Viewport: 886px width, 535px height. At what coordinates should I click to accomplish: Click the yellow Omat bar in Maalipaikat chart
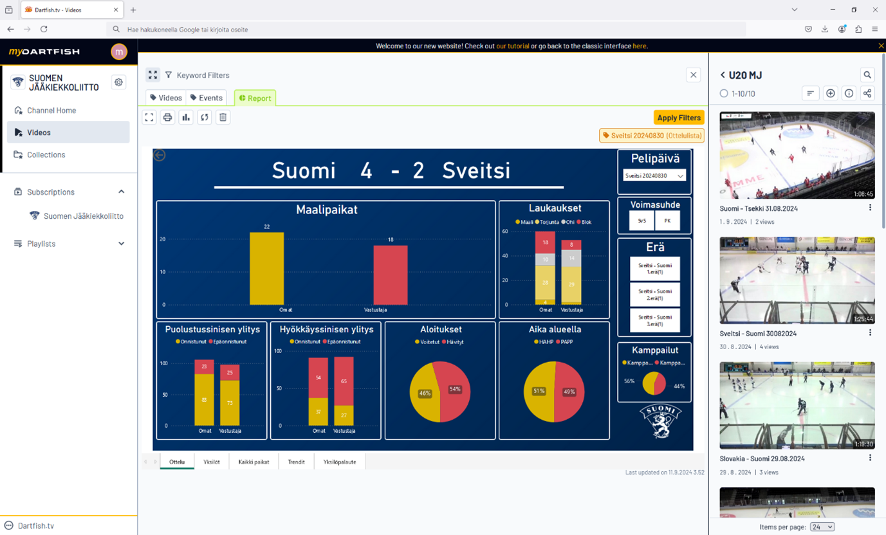pos(266,268)
